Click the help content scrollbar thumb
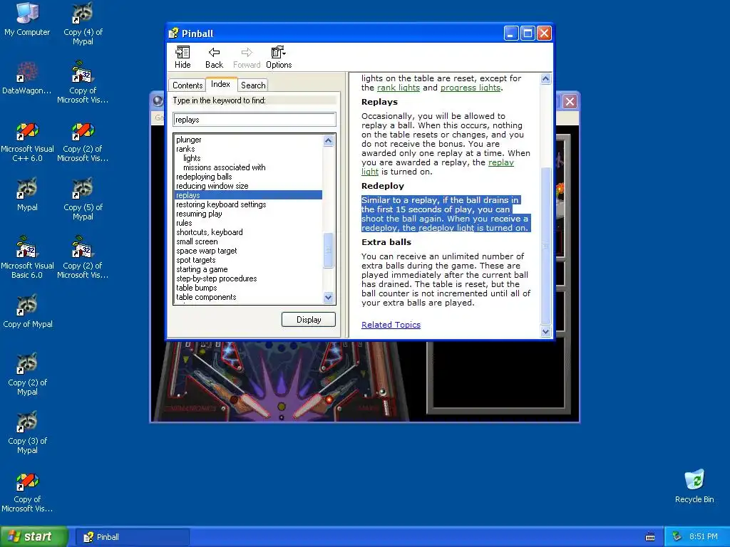 coord(545,246)
